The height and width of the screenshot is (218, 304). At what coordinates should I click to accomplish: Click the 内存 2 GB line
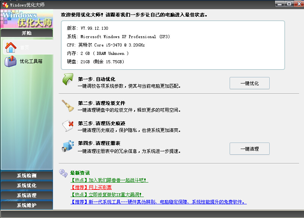point(98,53)
